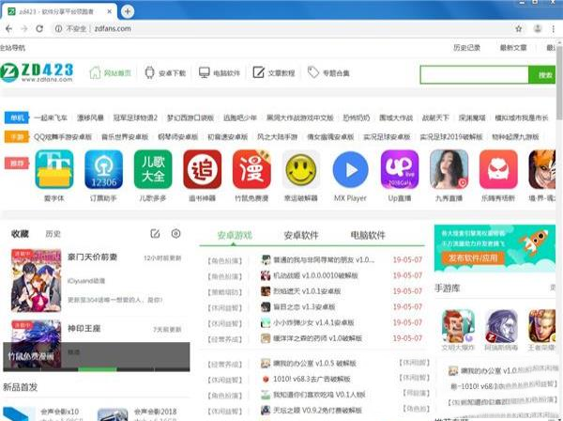Bookmark page with star icon
Viewport: 563px width, 421px height.
(519, 29)
